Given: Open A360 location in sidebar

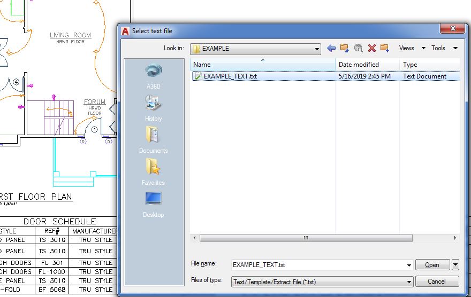Looking at the screenshot, I should tap(153, 76).
